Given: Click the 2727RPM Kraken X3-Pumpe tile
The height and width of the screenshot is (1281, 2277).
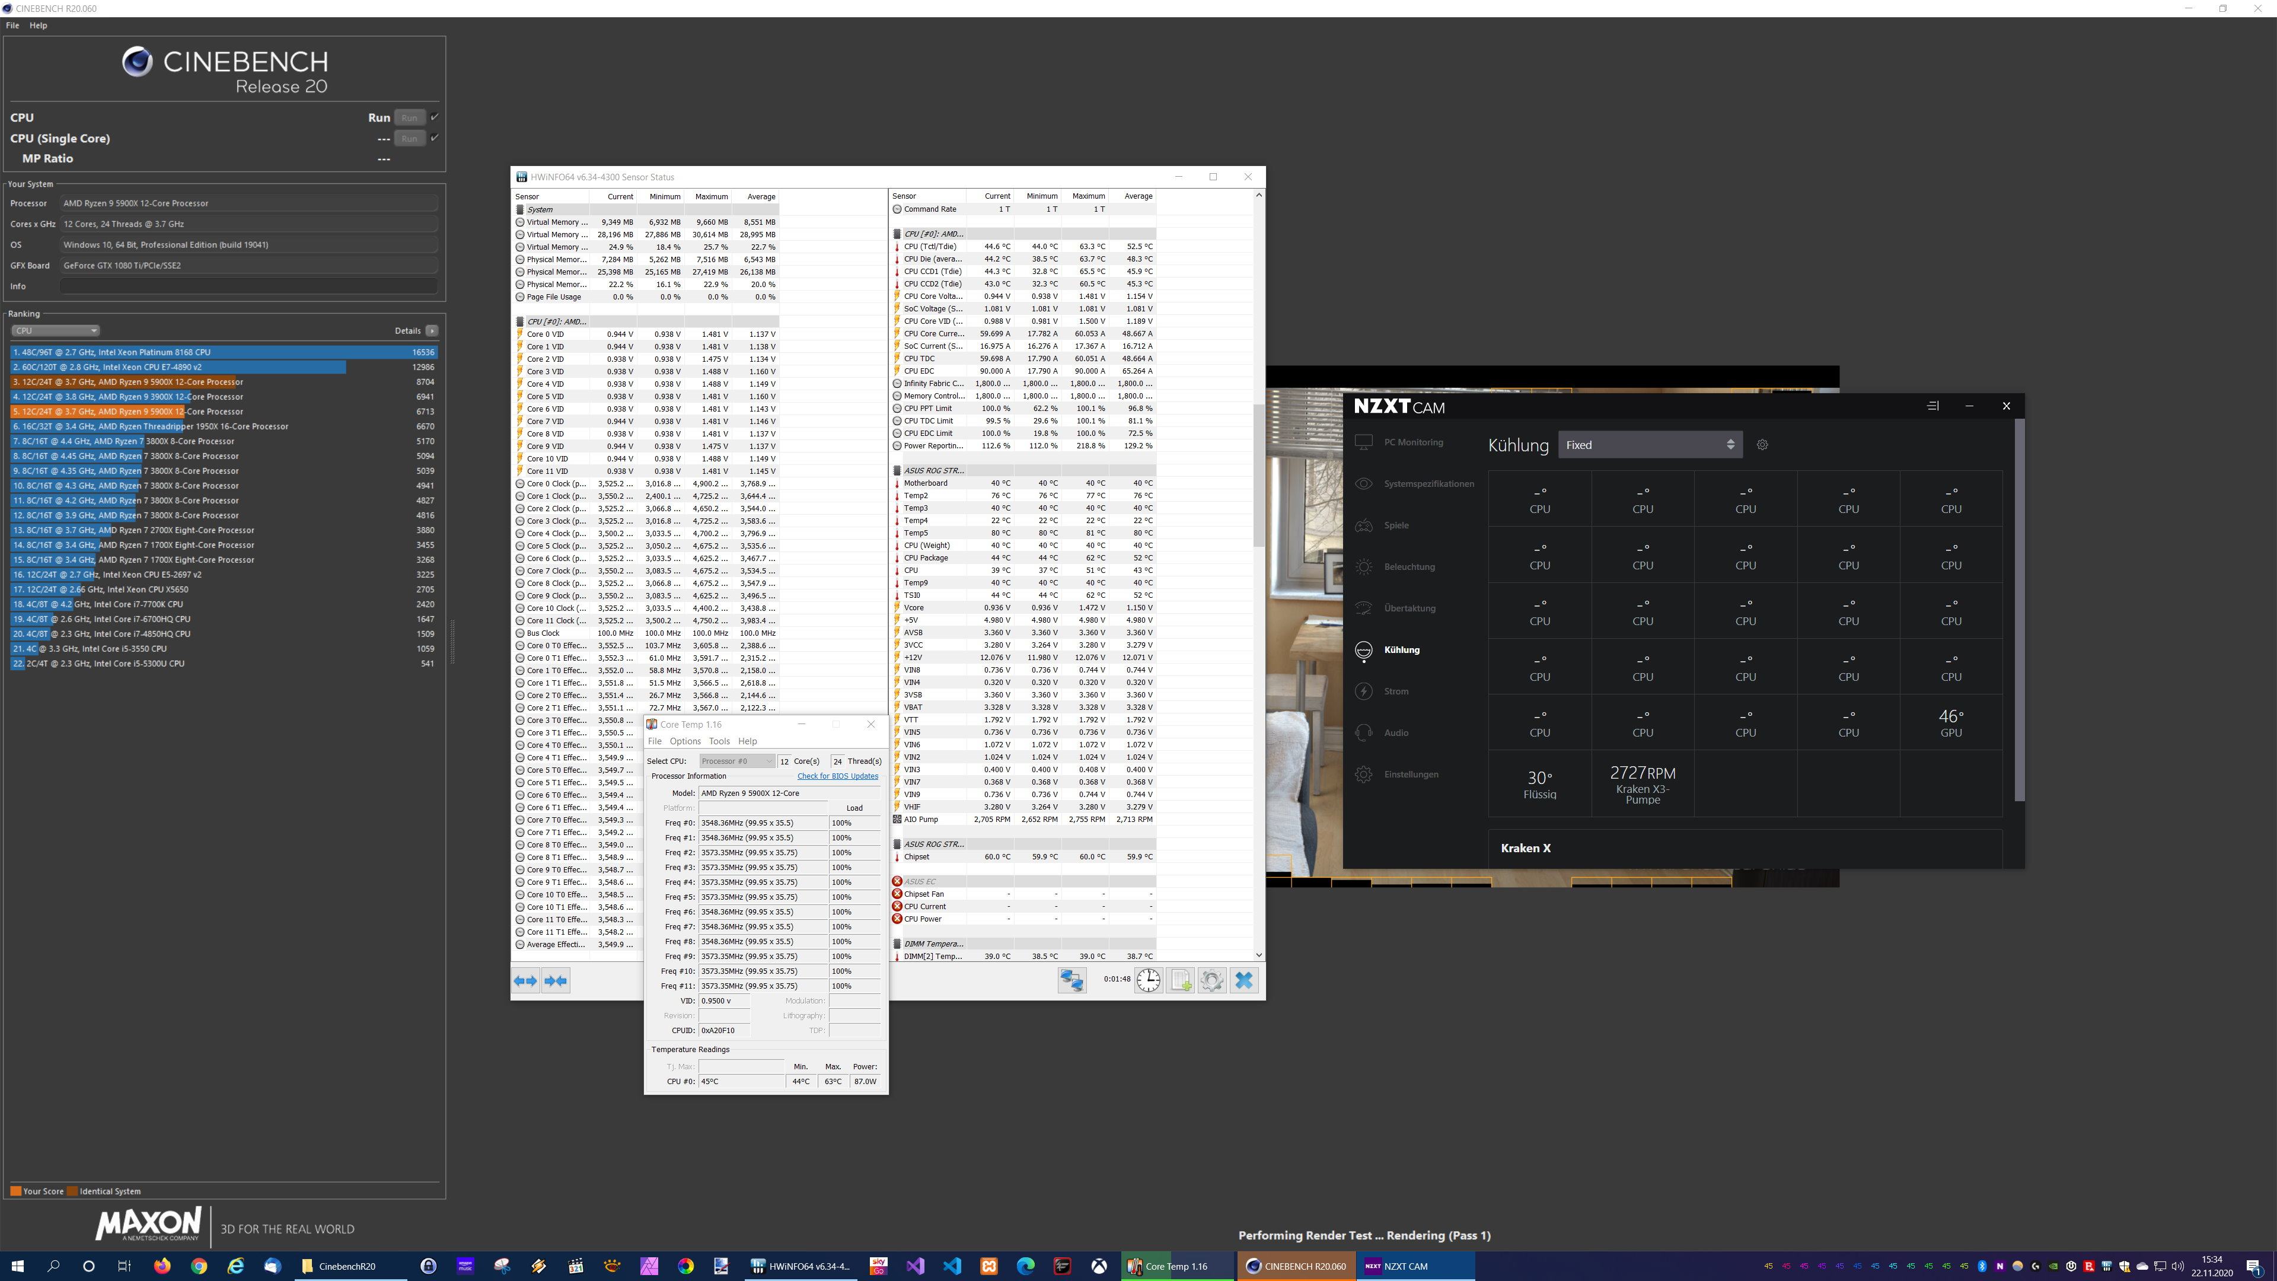Looking at the screenshot, I should (1643, 783).
